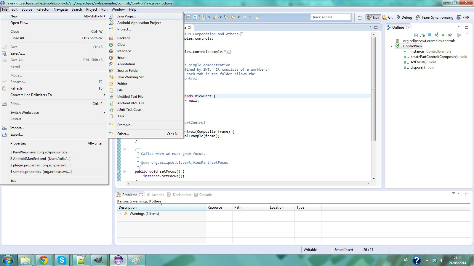Switch to the PHP perspective
The height and width of the screenshot is (266, 474).
tap(463, 17)
